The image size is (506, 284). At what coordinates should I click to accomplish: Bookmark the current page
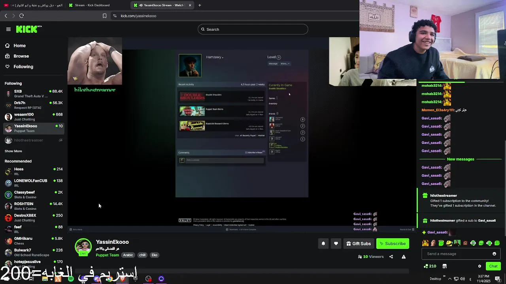pos(104,16)
